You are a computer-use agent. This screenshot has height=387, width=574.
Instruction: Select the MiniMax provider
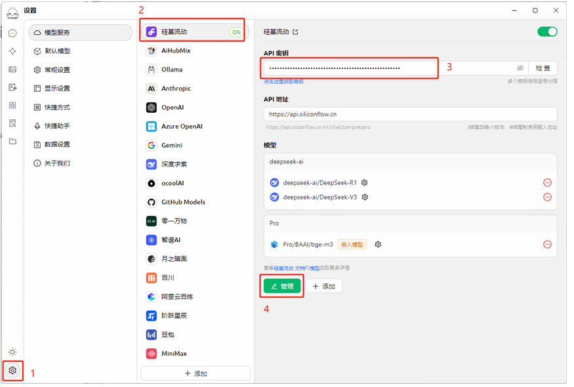click(195, 354)
